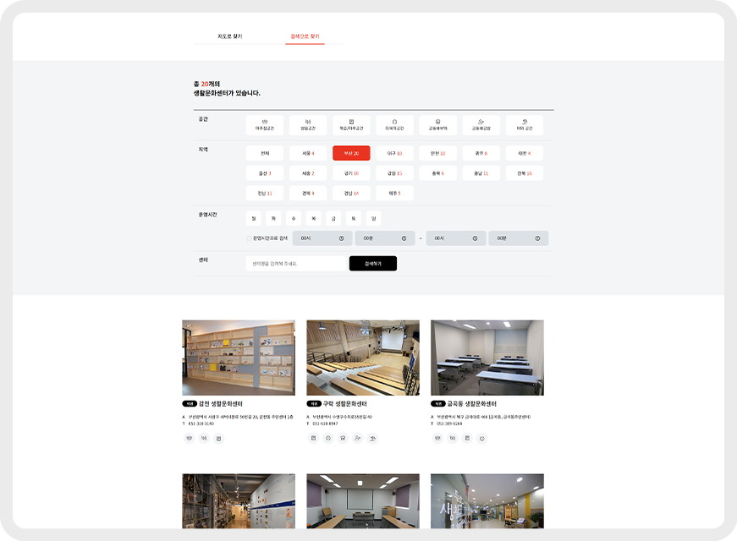Open the 감전 생활문화센터 photo thumbnail
737x541 pixels.
(x=239, y=358)
